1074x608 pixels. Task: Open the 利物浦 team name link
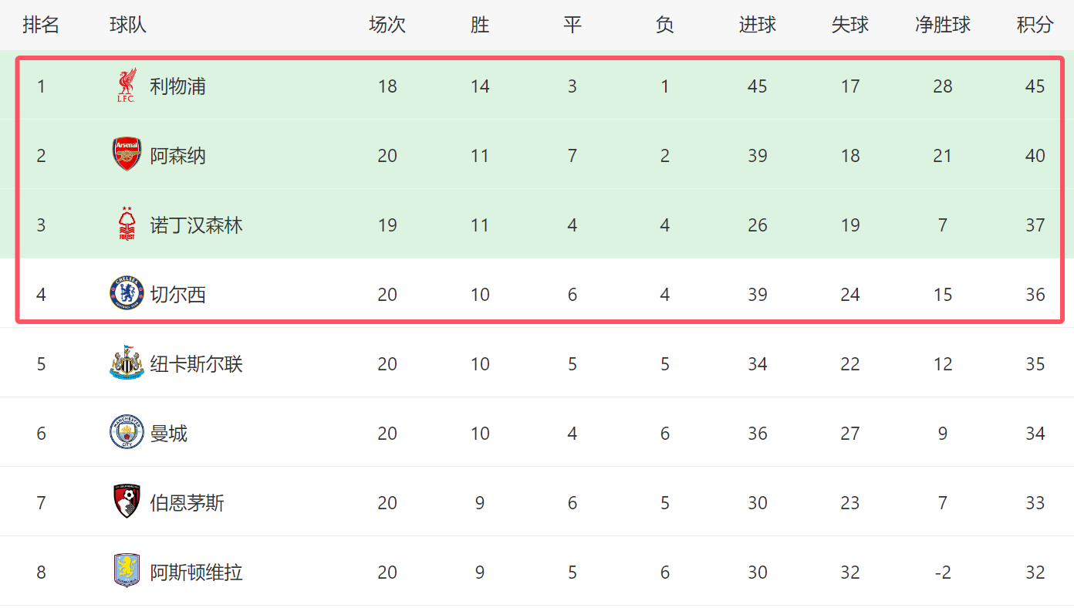177,86
